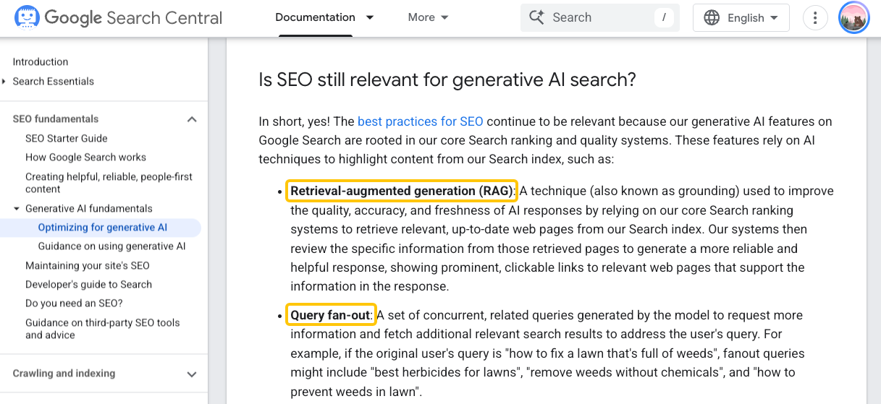Open the user account avatar
881x404 pixels.
pyautogui.click(x=853, y=18)
